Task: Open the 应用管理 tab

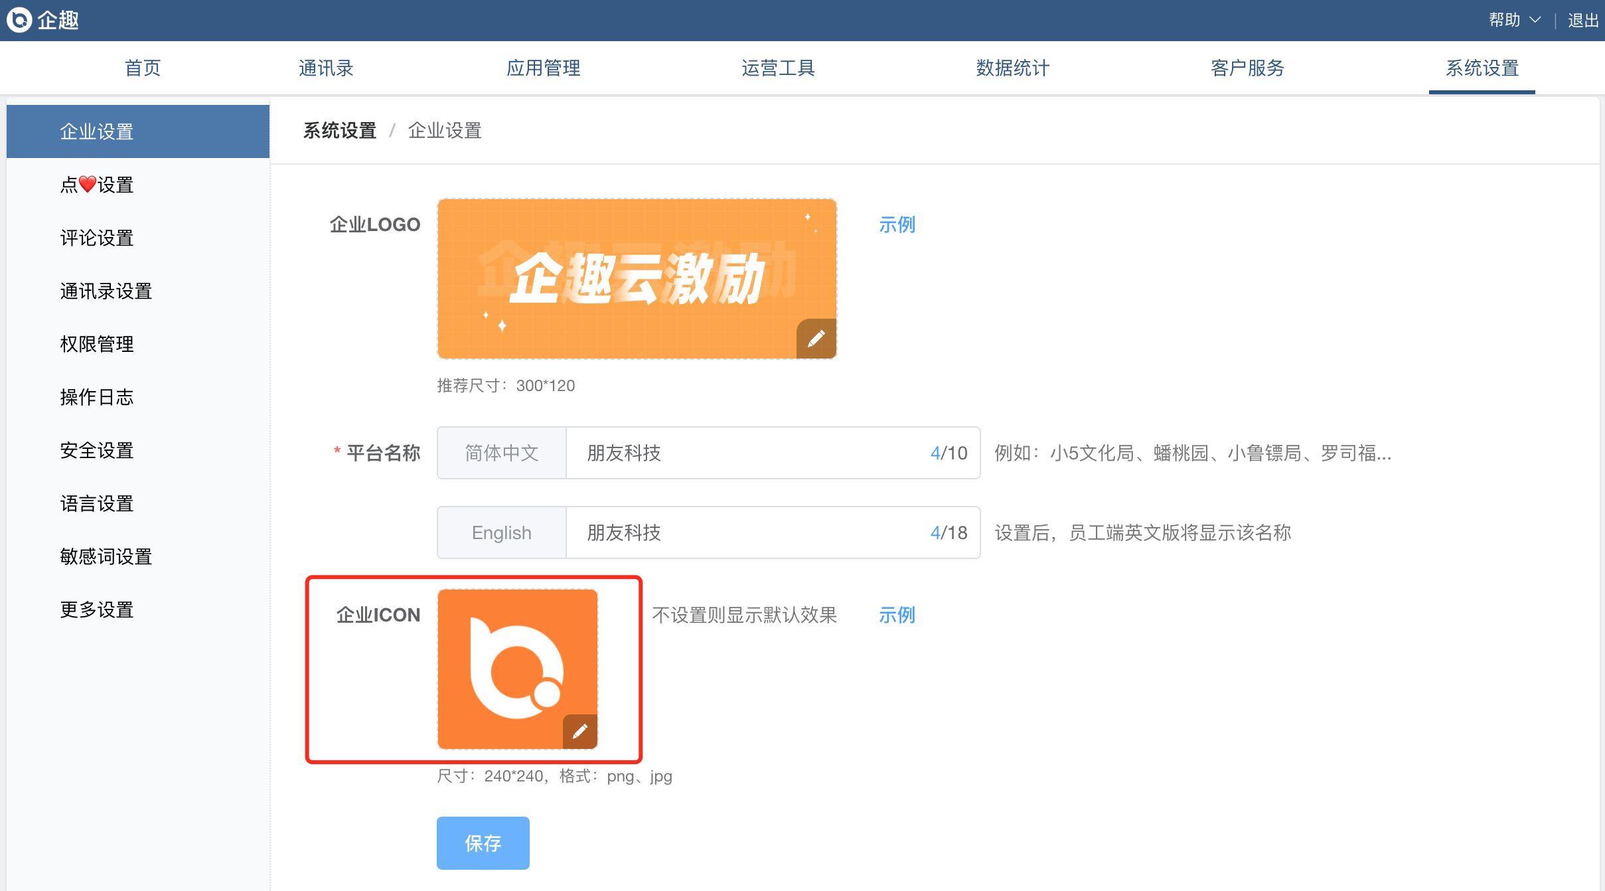Action: pyautogui.click(x=543, y=68)
